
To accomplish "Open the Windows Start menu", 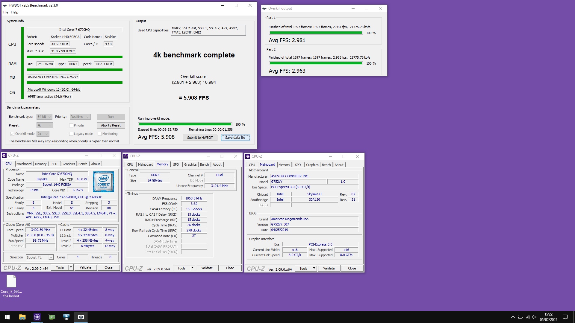I will point(7,317).
